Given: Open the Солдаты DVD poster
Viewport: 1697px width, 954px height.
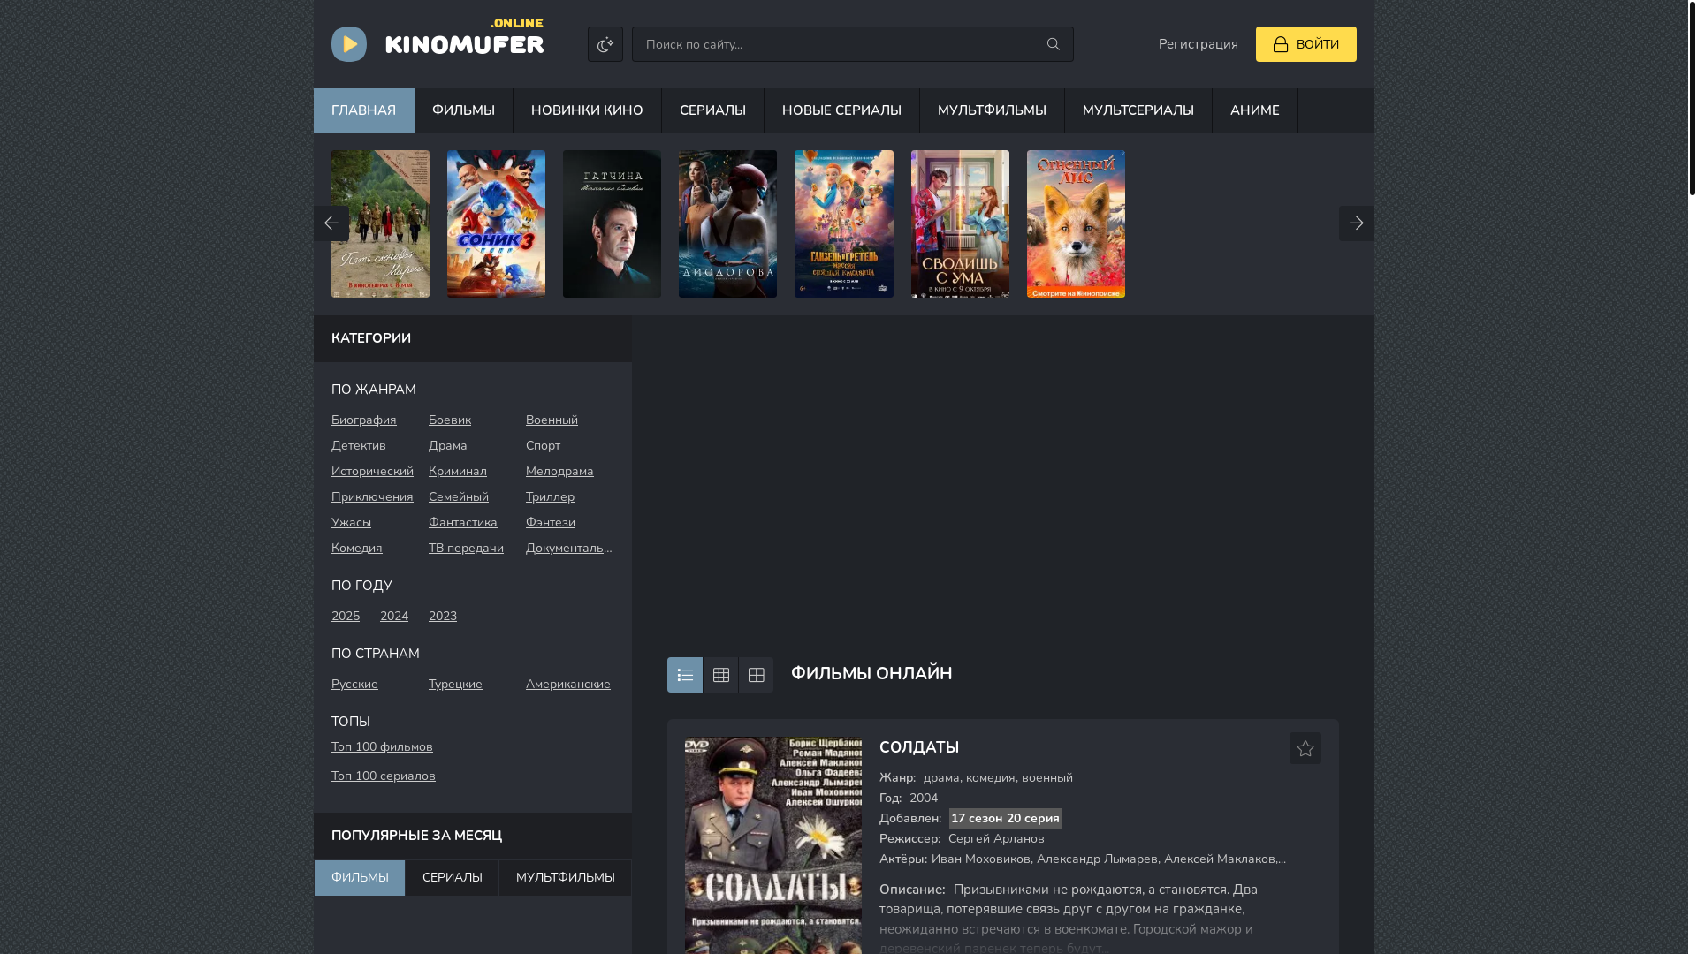Looking at the screenshot, I should [x=773, y=845].
